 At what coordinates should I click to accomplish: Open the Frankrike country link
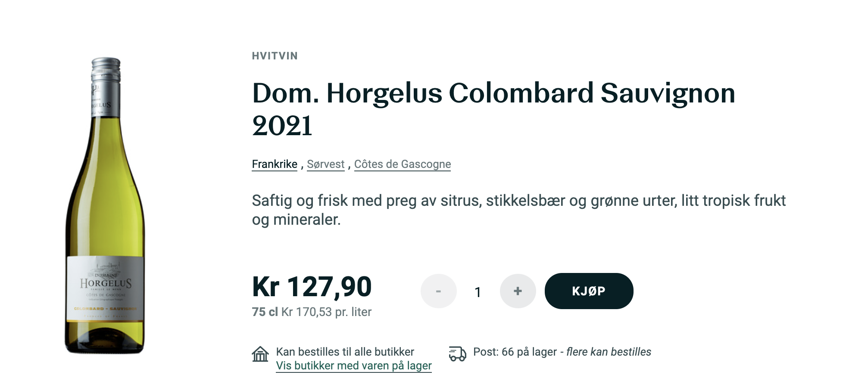pos(275,164)
